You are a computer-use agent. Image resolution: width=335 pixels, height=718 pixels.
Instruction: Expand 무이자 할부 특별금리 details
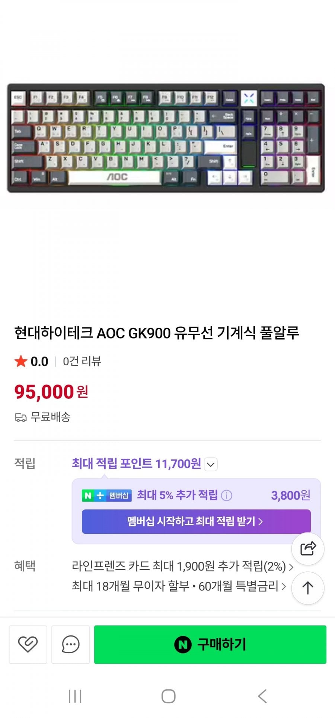click(284, 587)
